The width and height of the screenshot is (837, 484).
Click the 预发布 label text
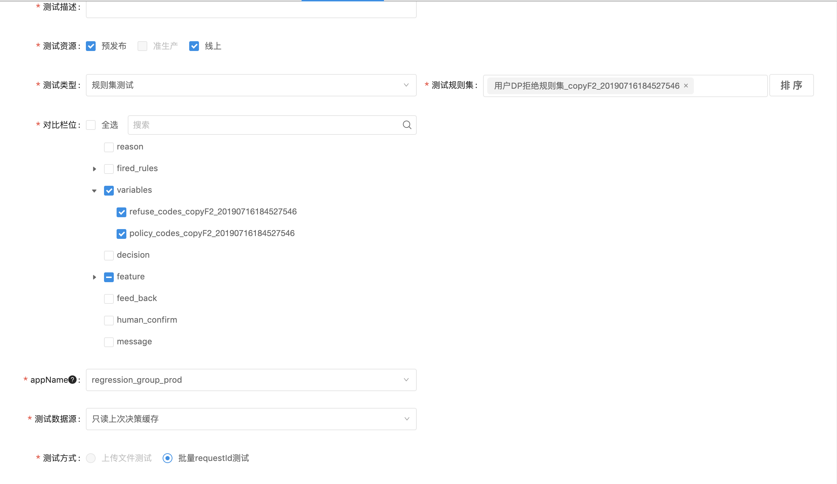click(x=114, y=46)
